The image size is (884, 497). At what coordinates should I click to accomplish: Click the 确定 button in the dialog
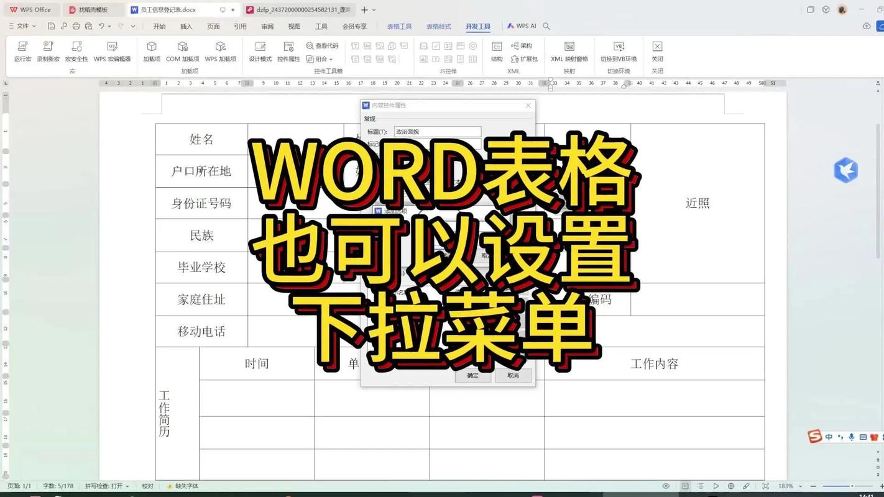472,375
